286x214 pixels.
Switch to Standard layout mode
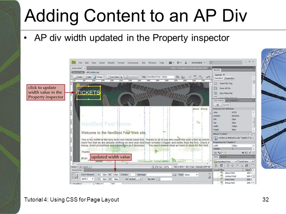(218, 78)
